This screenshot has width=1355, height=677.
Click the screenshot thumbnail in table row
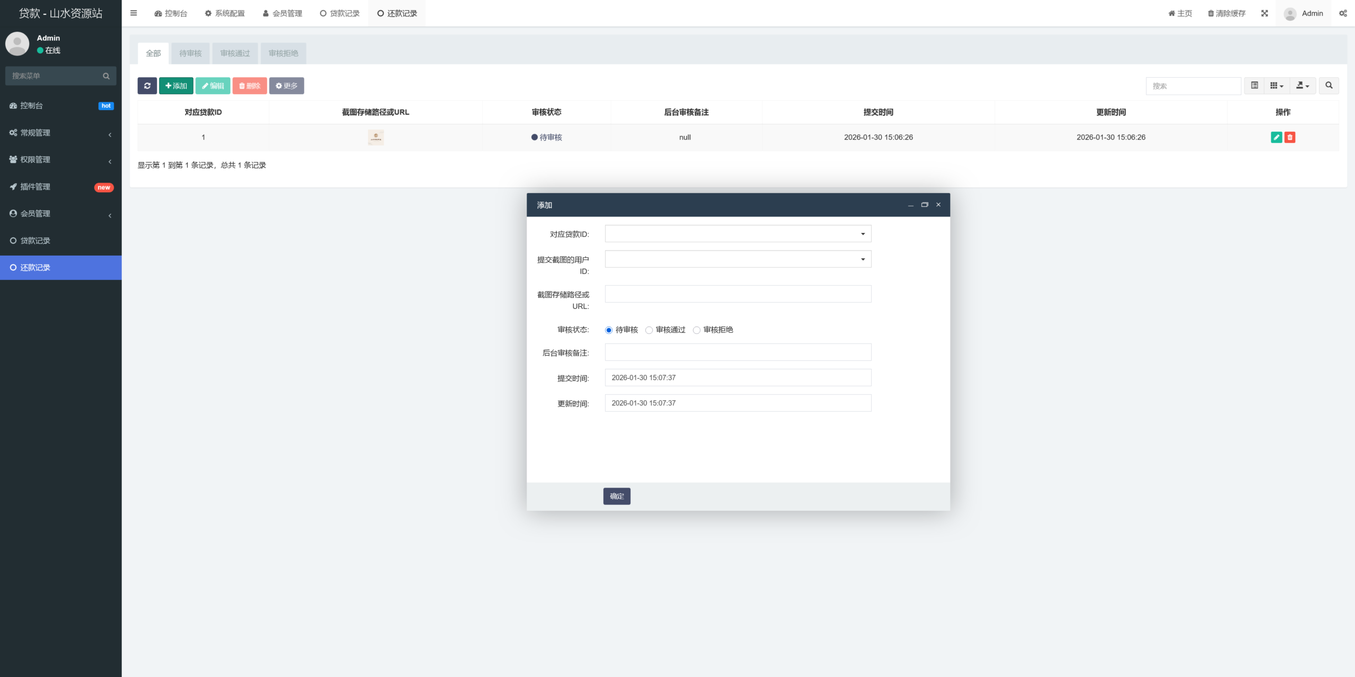[x=376, y=137]
